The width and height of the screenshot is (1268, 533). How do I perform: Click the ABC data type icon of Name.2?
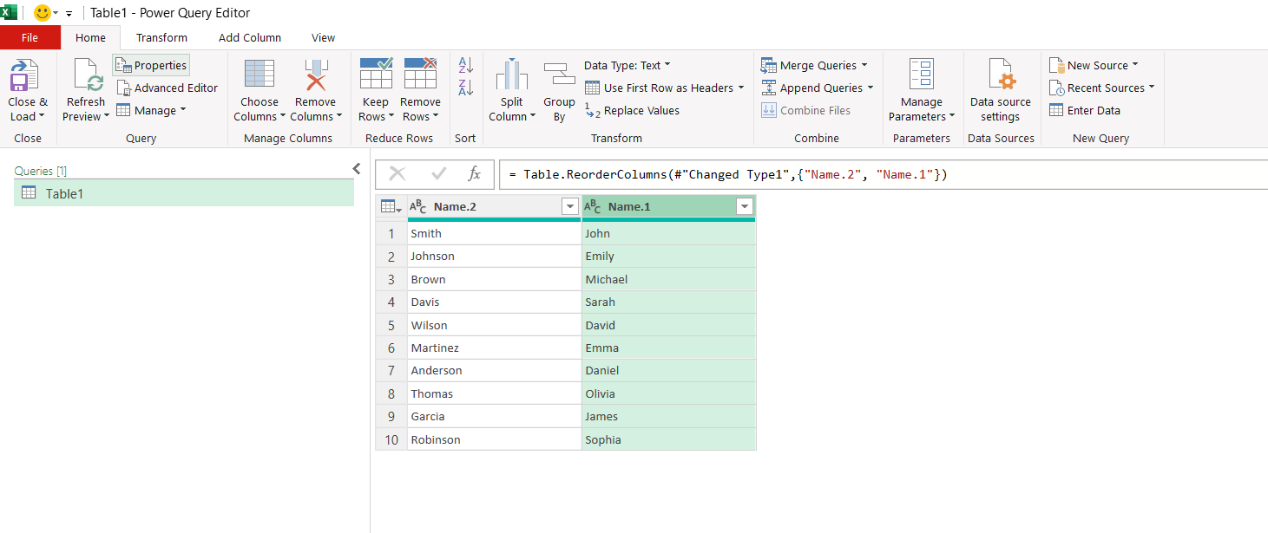coord(418,206)
